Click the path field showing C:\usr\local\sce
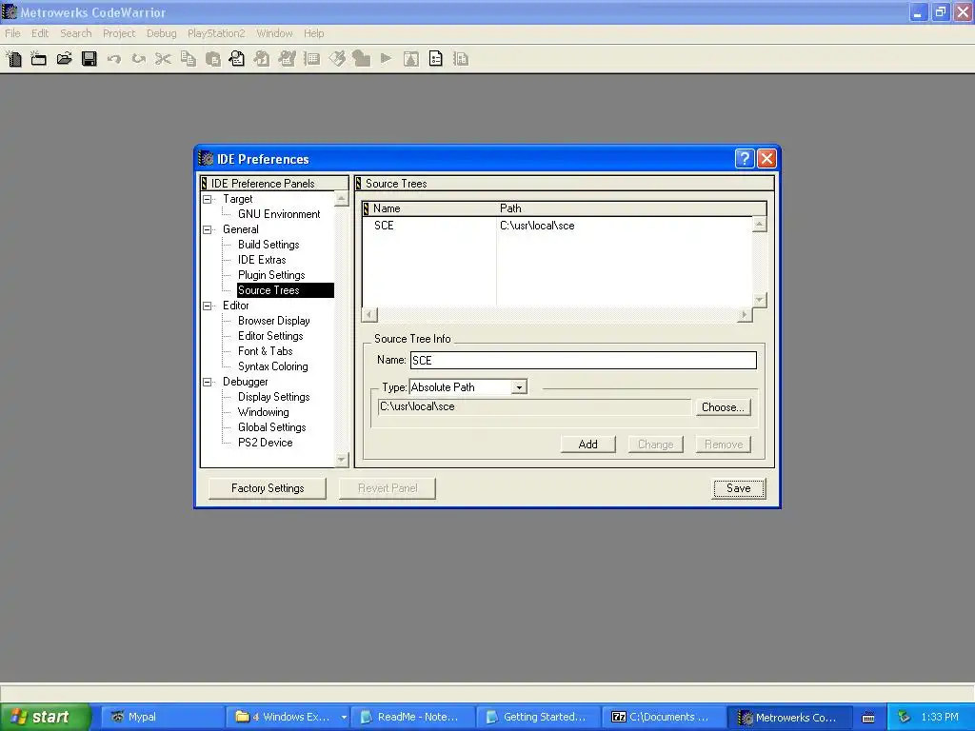Viewport: 975px width, 731px height. [x=534, y=407]
